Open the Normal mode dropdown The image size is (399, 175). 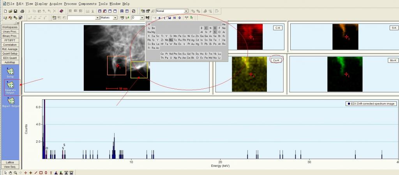(x=186, y=11)
